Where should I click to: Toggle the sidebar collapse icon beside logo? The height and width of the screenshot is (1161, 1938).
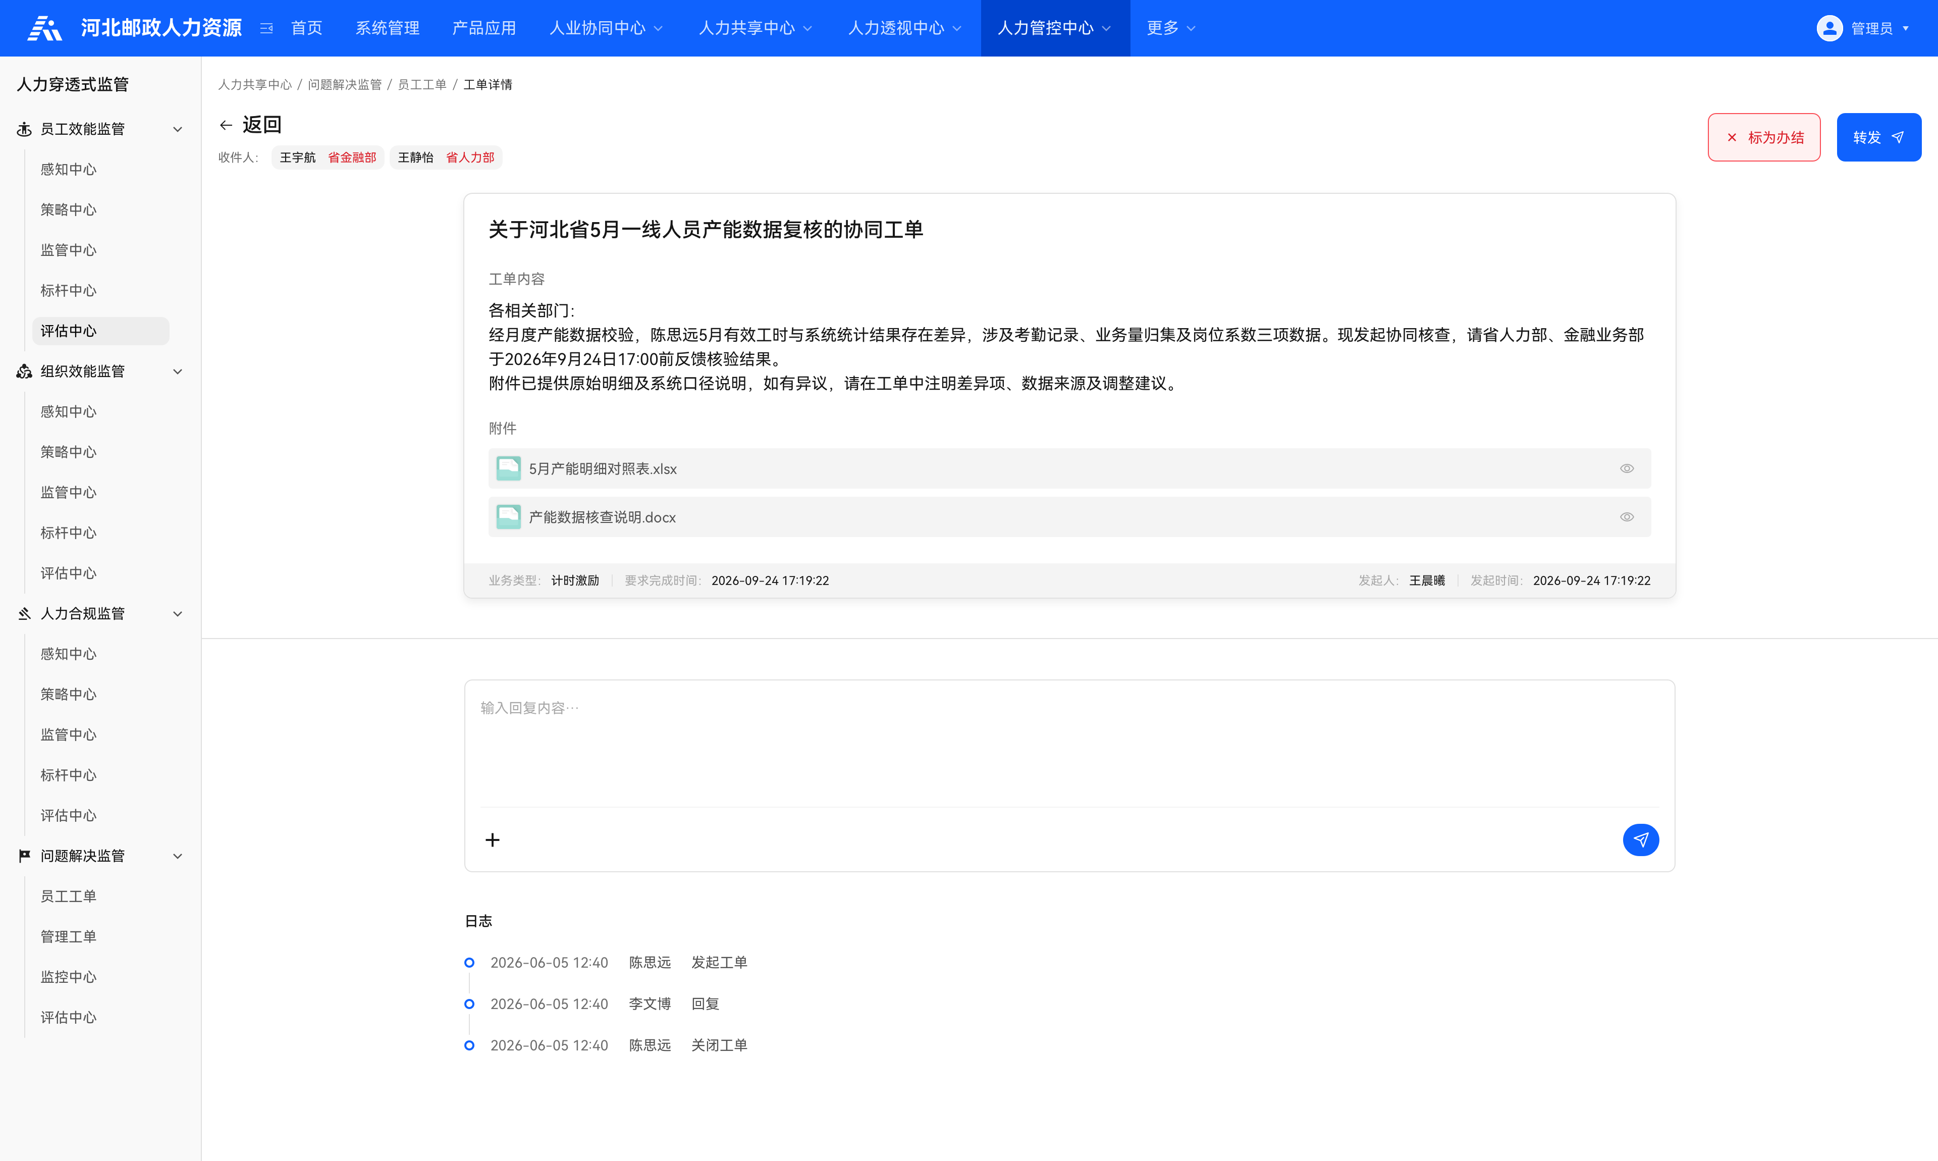coord(266,28)
